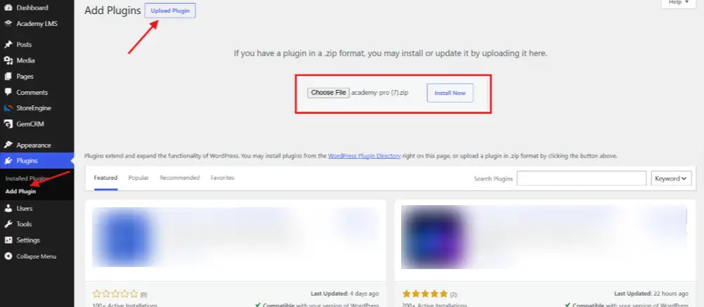Click the Settings sliders icon

[8, 240]
